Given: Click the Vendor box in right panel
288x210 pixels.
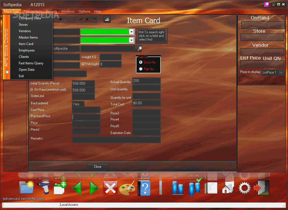Looking at the screenshot, I should point(262,52).
